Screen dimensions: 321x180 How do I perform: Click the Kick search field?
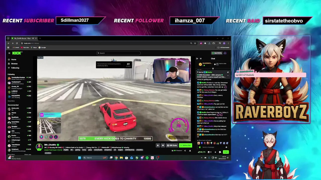coord(118,53)
